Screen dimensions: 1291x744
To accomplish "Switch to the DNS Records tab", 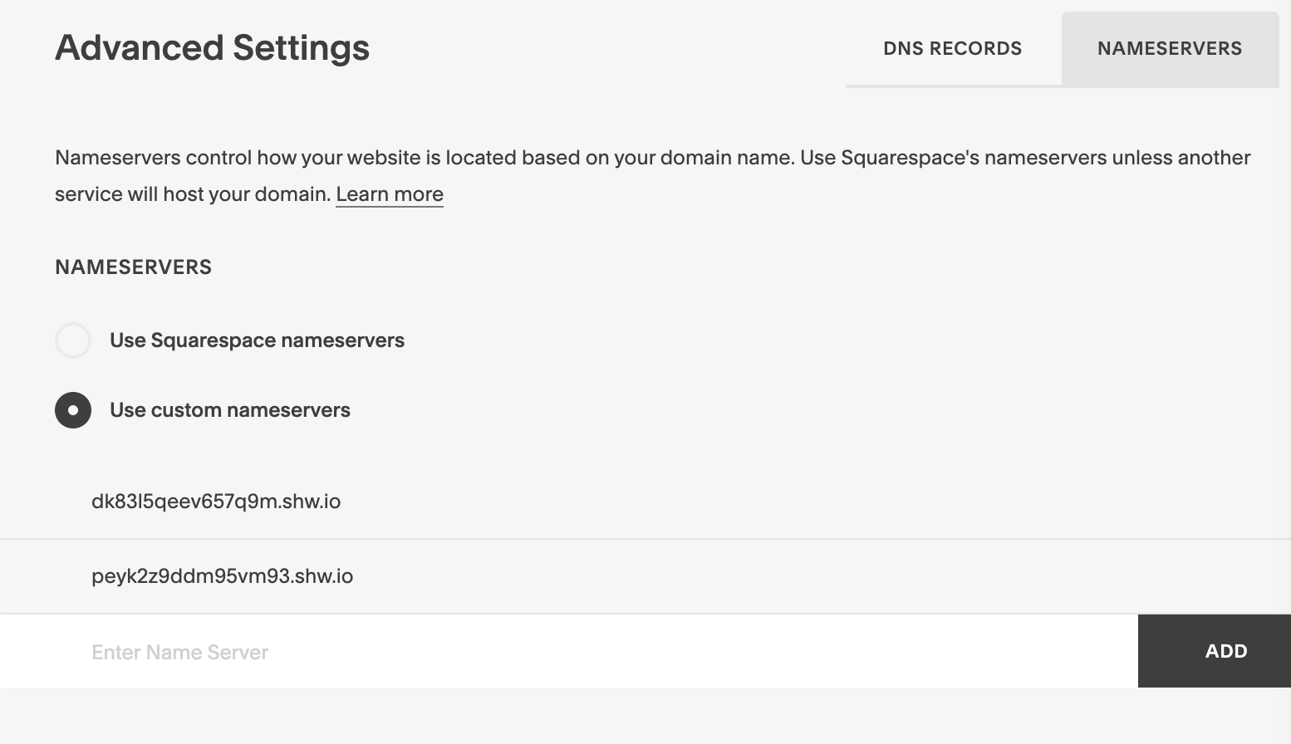I will coord(953,48).
